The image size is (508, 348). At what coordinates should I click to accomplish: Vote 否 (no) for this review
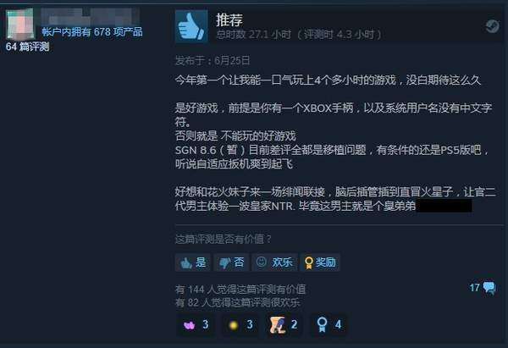click(x=231, y=262)
